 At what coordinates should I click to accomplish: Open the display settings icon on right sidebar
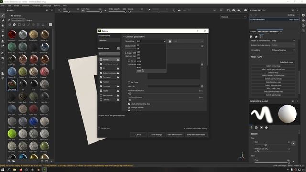303,15
